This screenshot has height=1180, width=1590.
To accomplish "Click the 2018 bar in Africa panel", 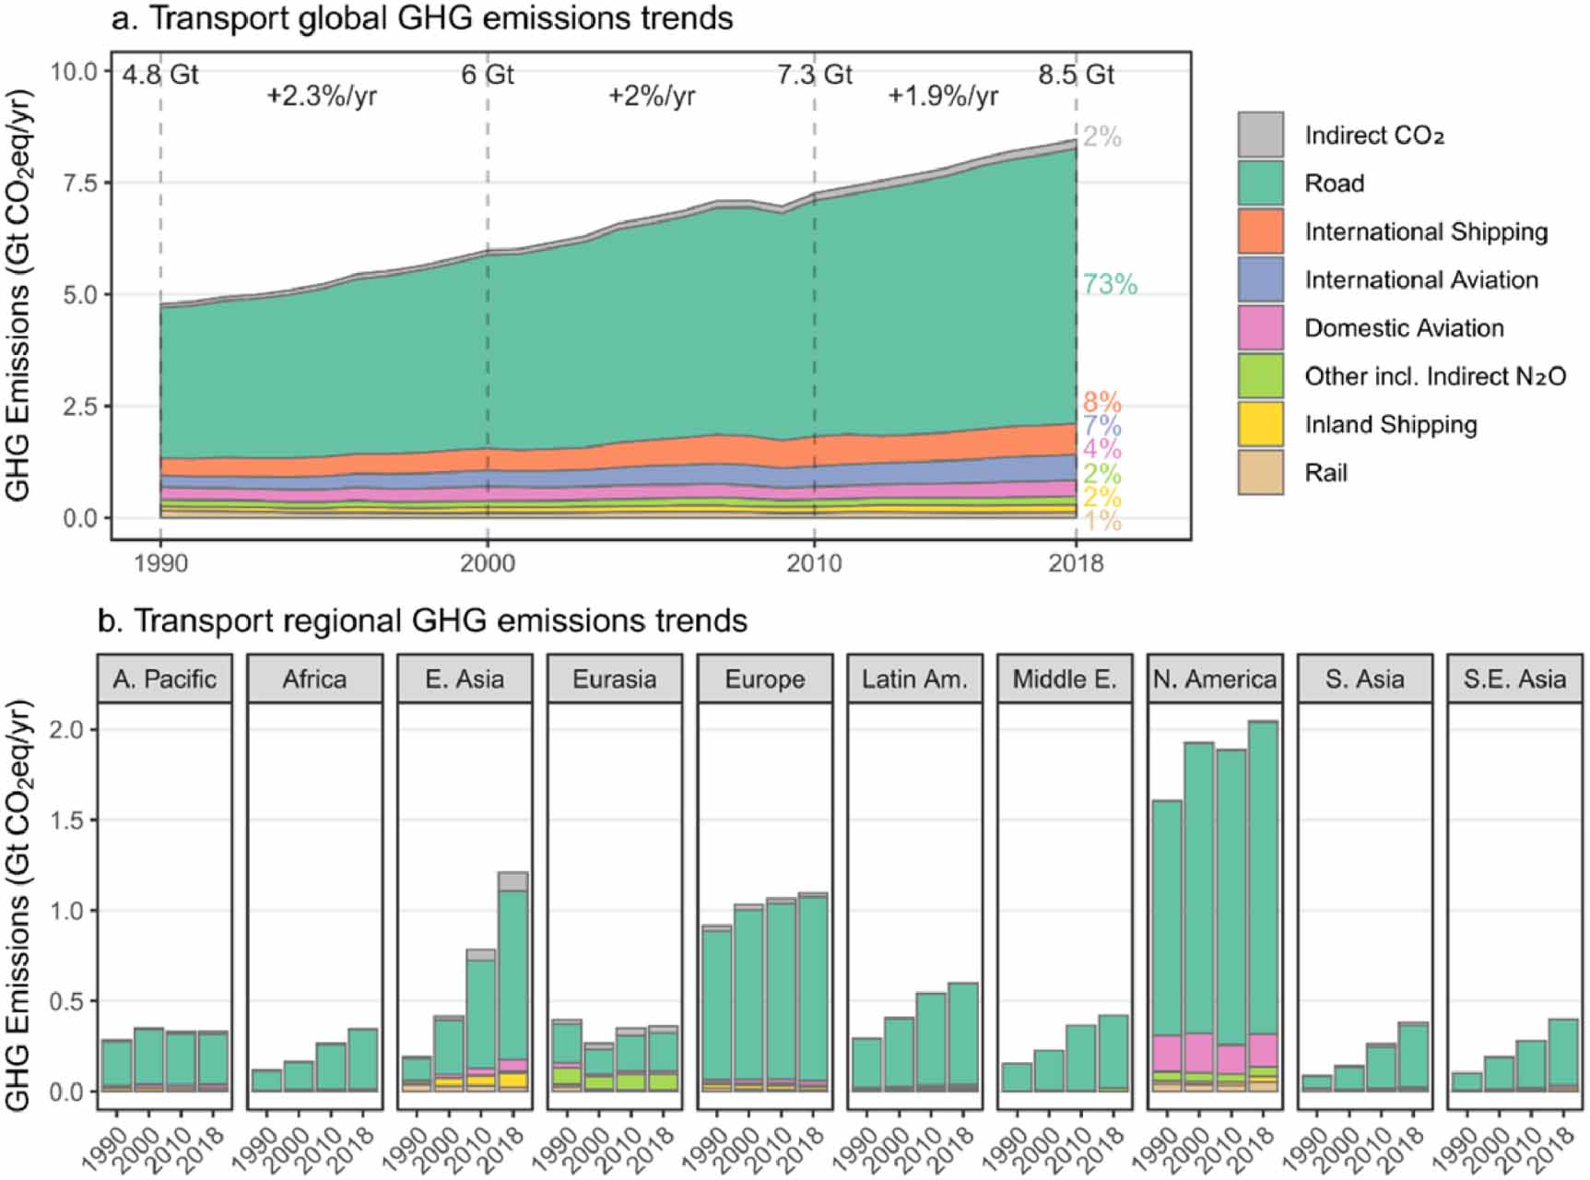I will [x=363, y=1060].
